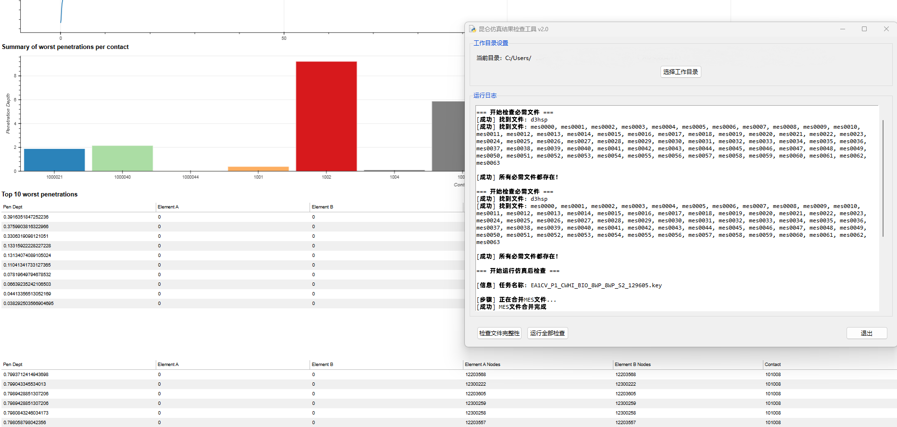Sort by Element A Nodes column header
This screenshot has height=427, width=897.
click(x=483, y=365)
